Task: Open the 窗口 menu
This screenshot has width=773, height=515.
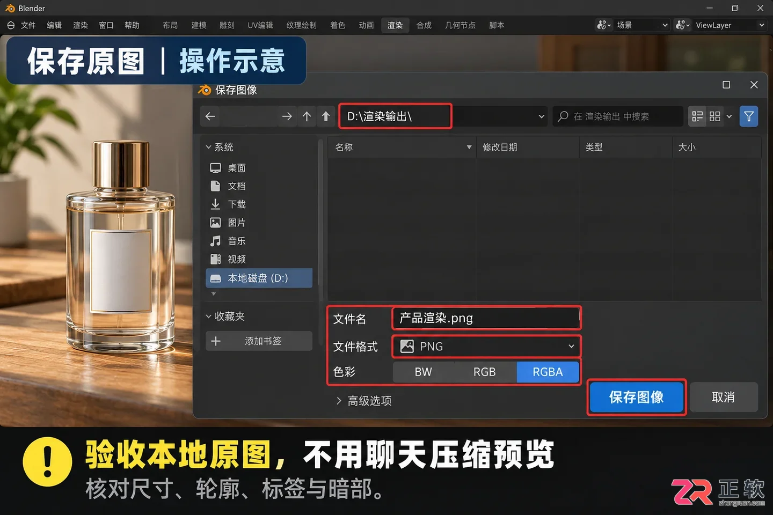Action: pos(106,25)
